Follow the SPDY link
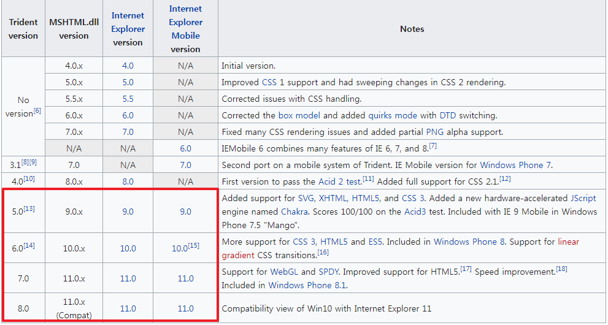This screenshot has height=325, width=608. [328, 272]
